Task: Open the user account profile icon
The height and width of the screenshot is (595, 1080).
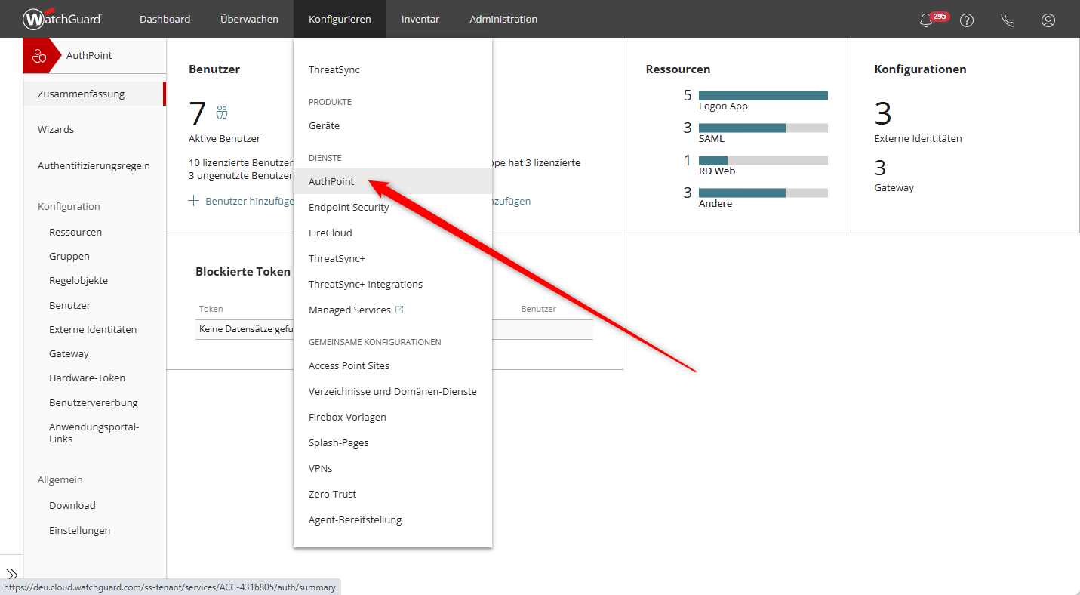Action: coord(1048,20)
